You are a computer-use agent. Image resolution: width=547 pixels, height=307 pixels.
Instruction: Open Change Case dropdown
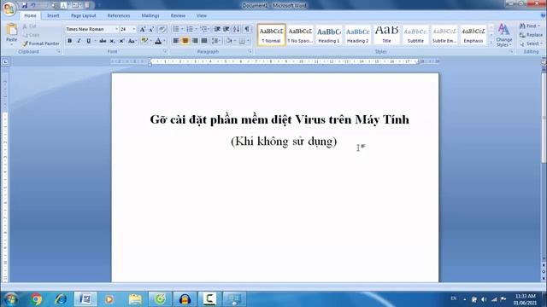(132, 41)
